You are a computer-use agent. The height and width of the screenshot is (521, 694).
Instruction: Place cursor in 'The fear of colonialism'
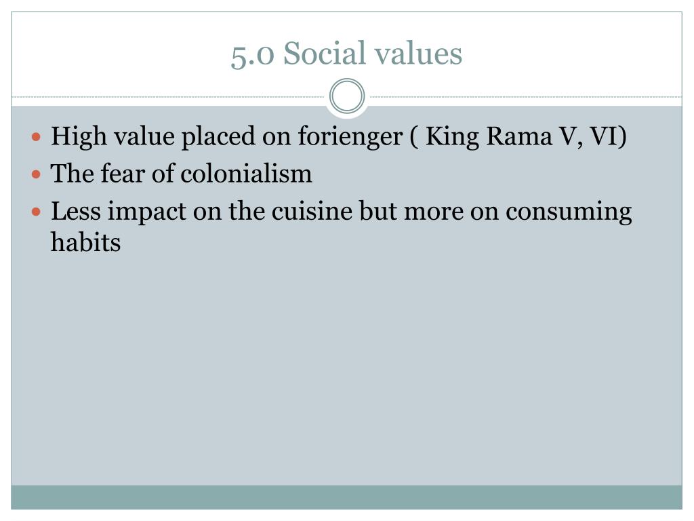pos(181,173)
